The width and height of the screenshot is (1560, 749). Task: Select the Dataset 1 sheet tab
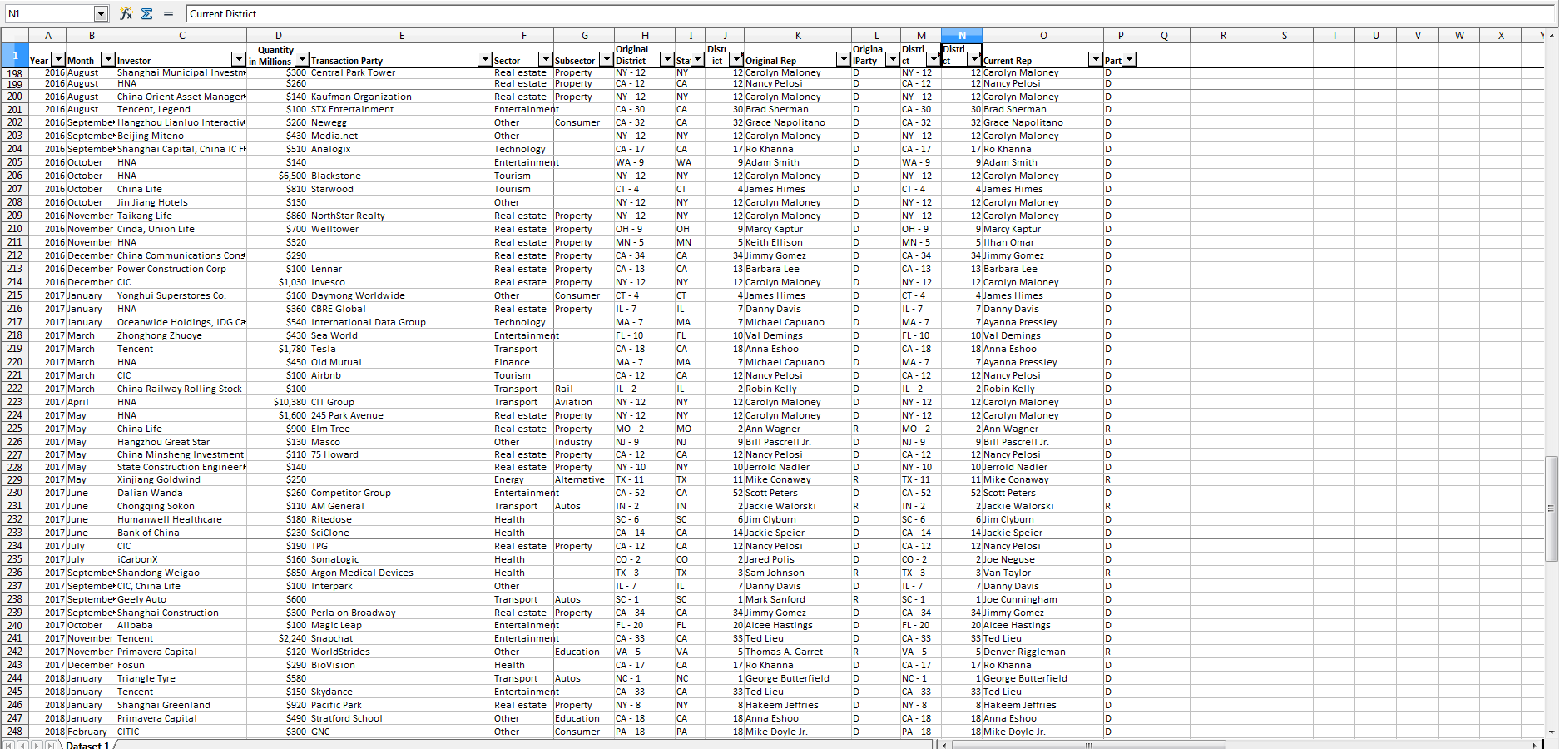(87, 745)
